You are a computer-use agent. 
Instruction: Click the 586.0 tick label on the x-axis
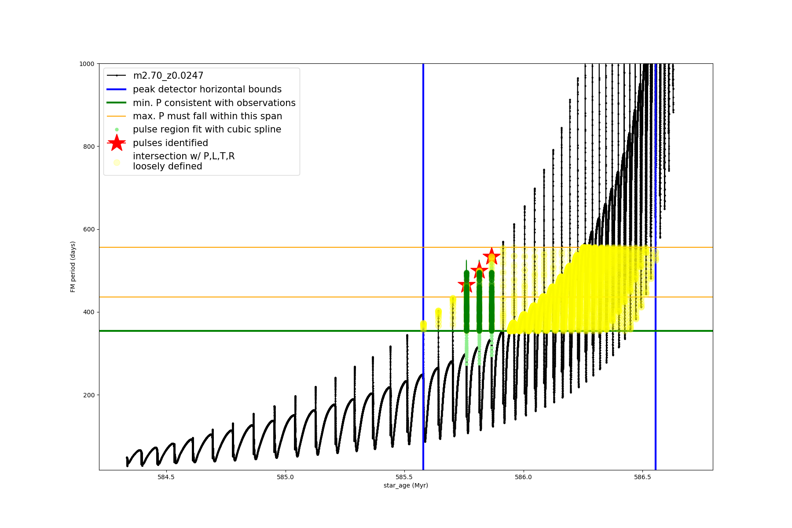pos(523,477)
